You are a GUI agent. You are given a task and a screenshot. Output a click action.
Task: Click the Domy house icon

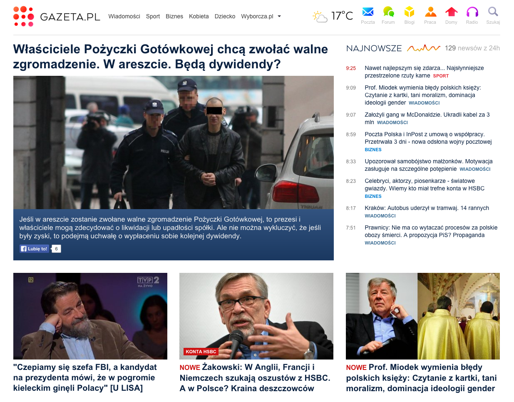pyautogui.click(x=451, y=12)
